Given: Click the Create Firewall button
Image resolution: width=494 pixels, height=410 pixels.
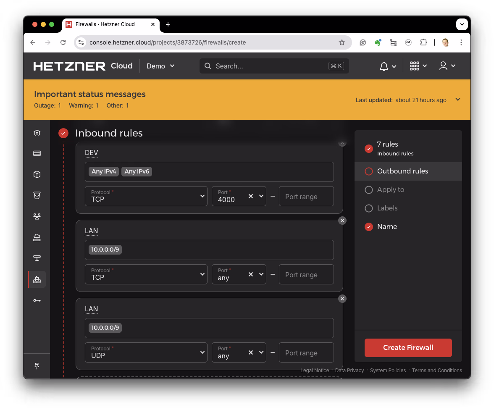Looking at the screenshot, I should coord(408,348).
